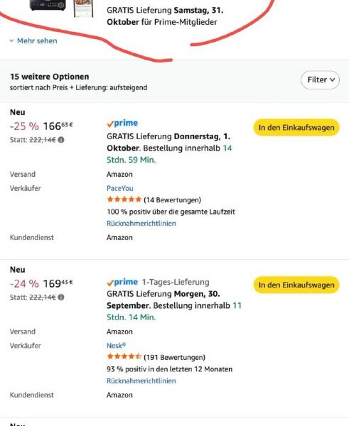Click the 191 Bewertungen review count
The image size is (349, 426).
tap(174, 357)
